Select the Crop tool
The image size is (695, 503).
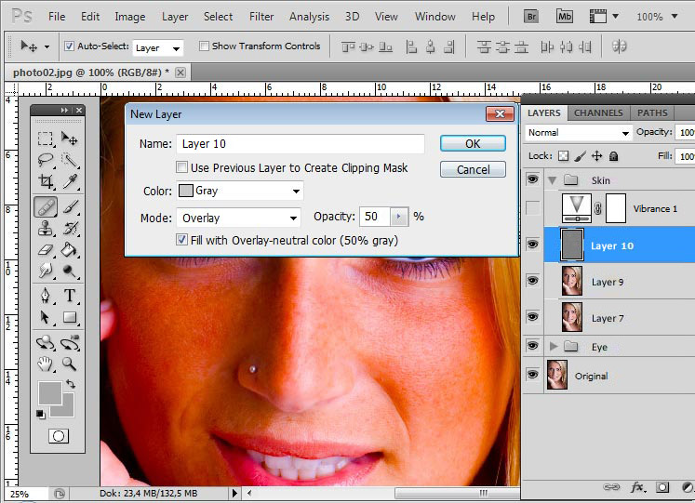pos(44,182)
